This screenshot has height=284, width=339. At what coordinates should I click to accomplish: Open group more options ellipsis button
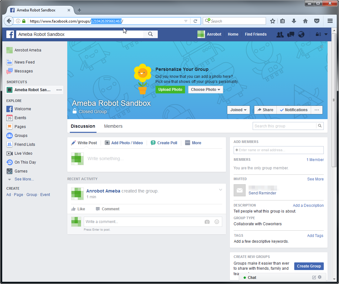tap(317, 110)
